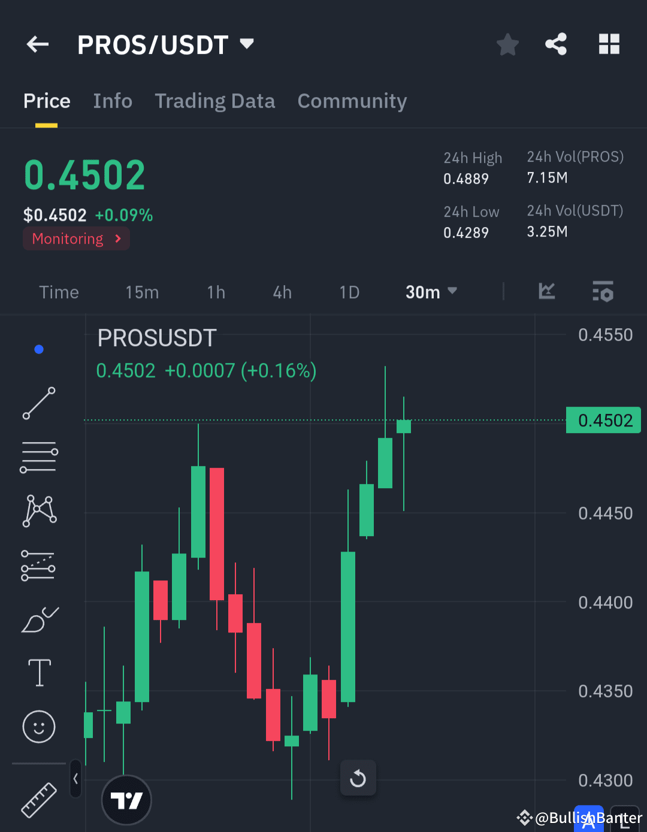Image resolution: width=647 pixels, height=832 pixels.
Task: Open the 30m timeframe dropdown
Action: pyautogui.click(x=430, y=292)
